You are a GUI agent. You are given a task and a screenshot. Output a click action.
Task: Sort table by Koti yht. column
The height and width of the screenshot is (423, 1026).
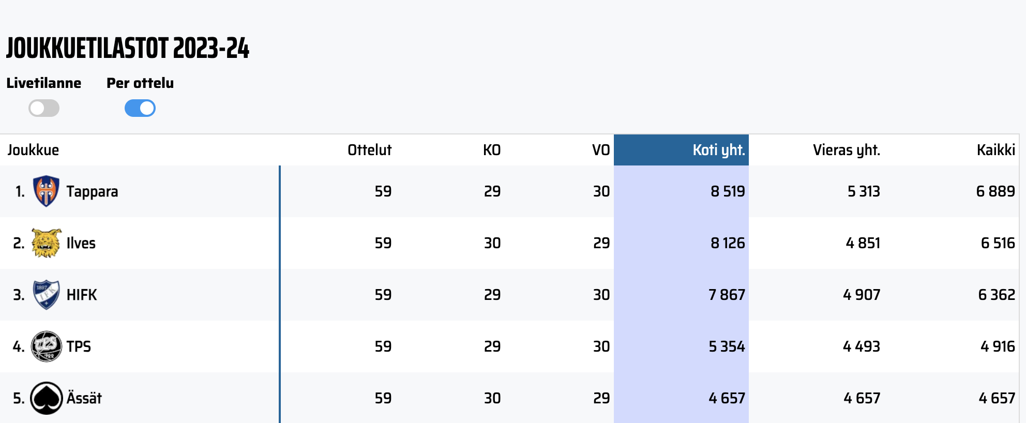click(718, 150)
